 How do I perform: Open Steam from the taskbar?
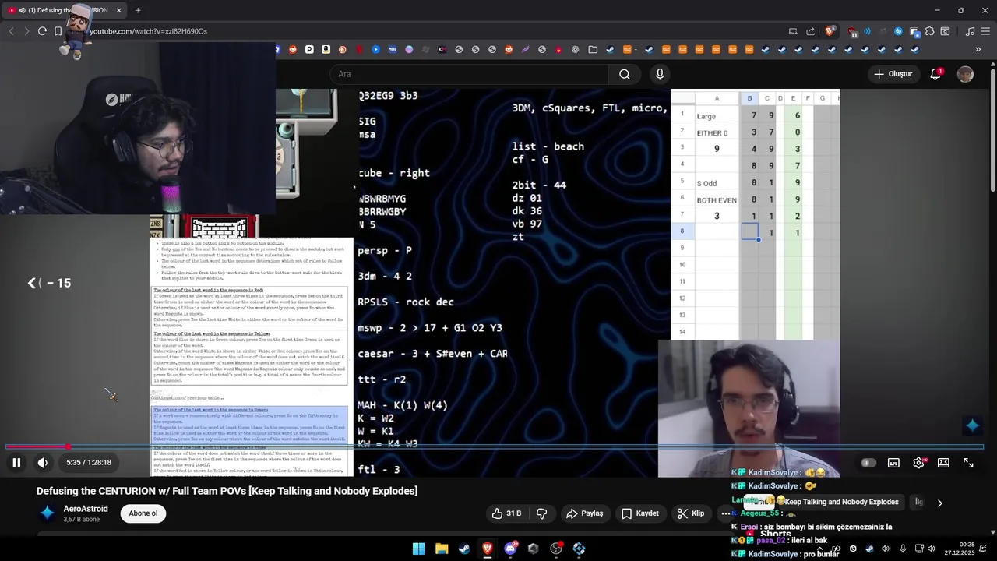tap(464, 549)
